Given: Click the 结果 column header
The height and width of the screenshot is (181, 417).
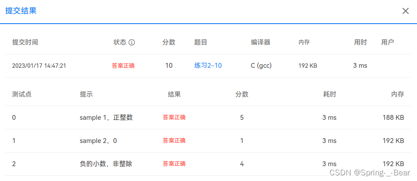Looking at the screenshot, I should [174, 94].
